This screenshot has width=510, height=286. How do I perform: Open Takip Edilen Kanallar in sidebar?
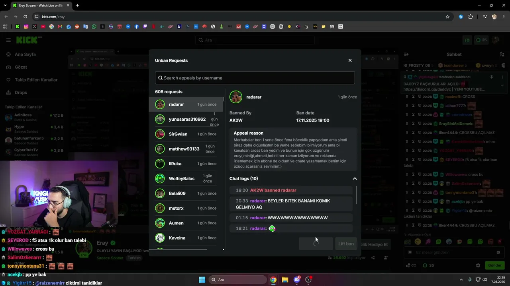36,80
